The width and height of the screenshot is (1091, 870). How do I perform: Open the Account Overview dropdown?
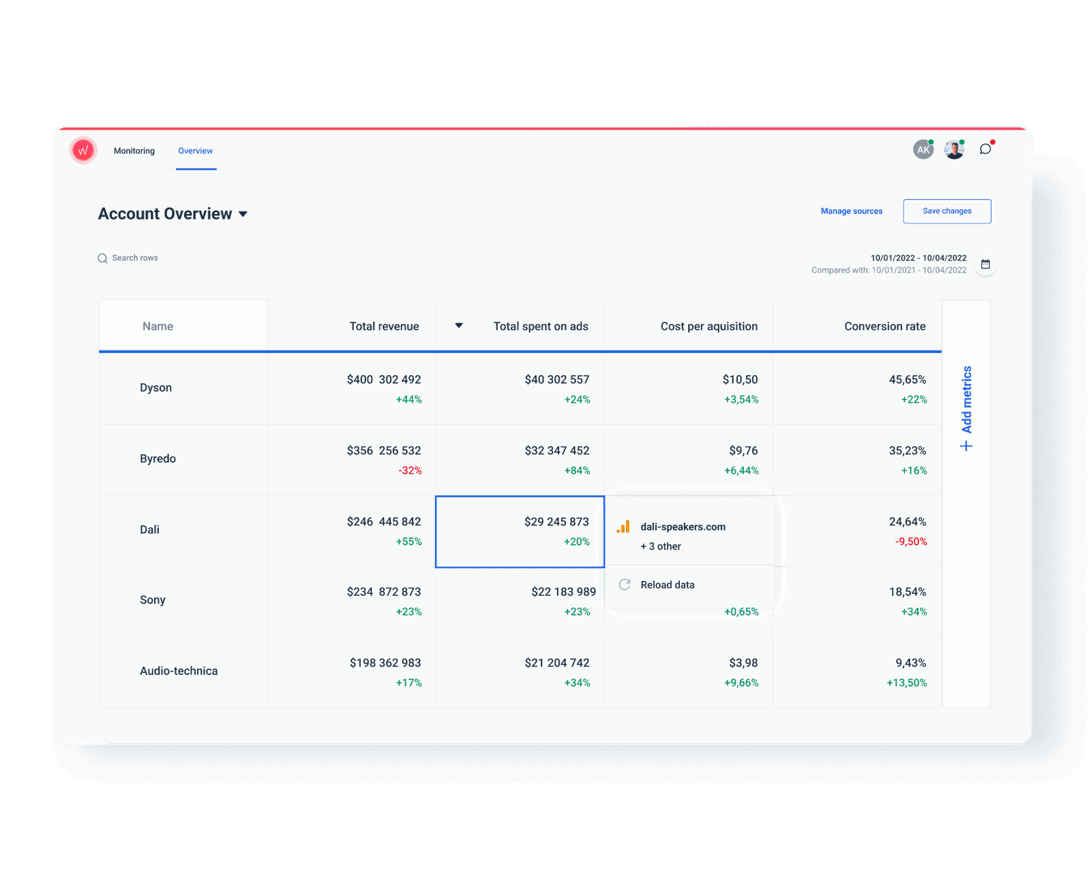[243, 213]
